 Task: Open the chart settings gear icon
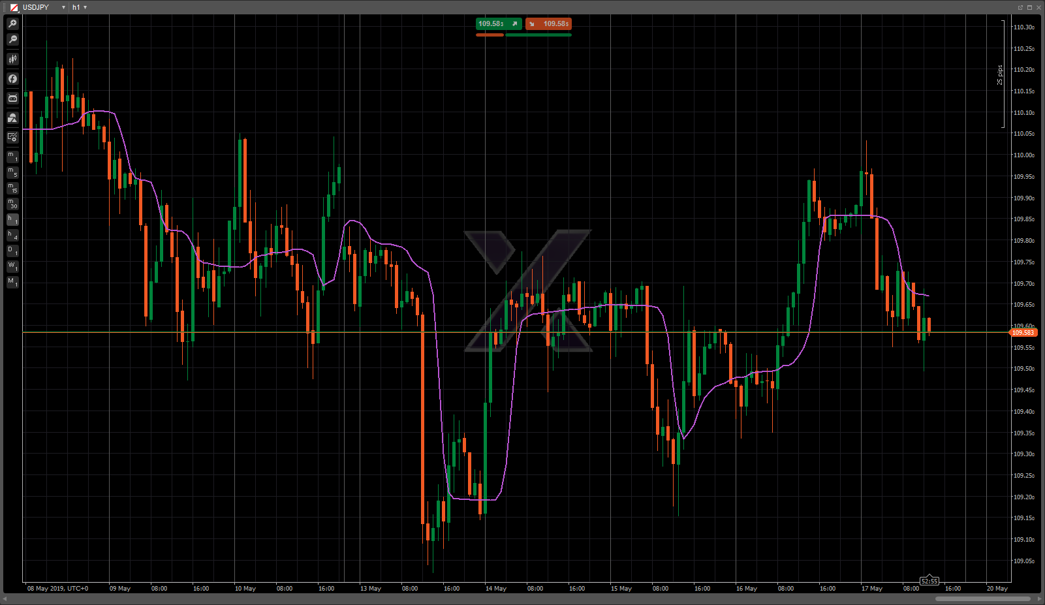click(x=12, y=137)
